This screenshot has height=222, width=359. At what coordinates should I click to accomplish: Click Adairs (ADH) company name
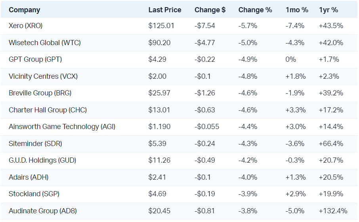[x=29, y=177]
